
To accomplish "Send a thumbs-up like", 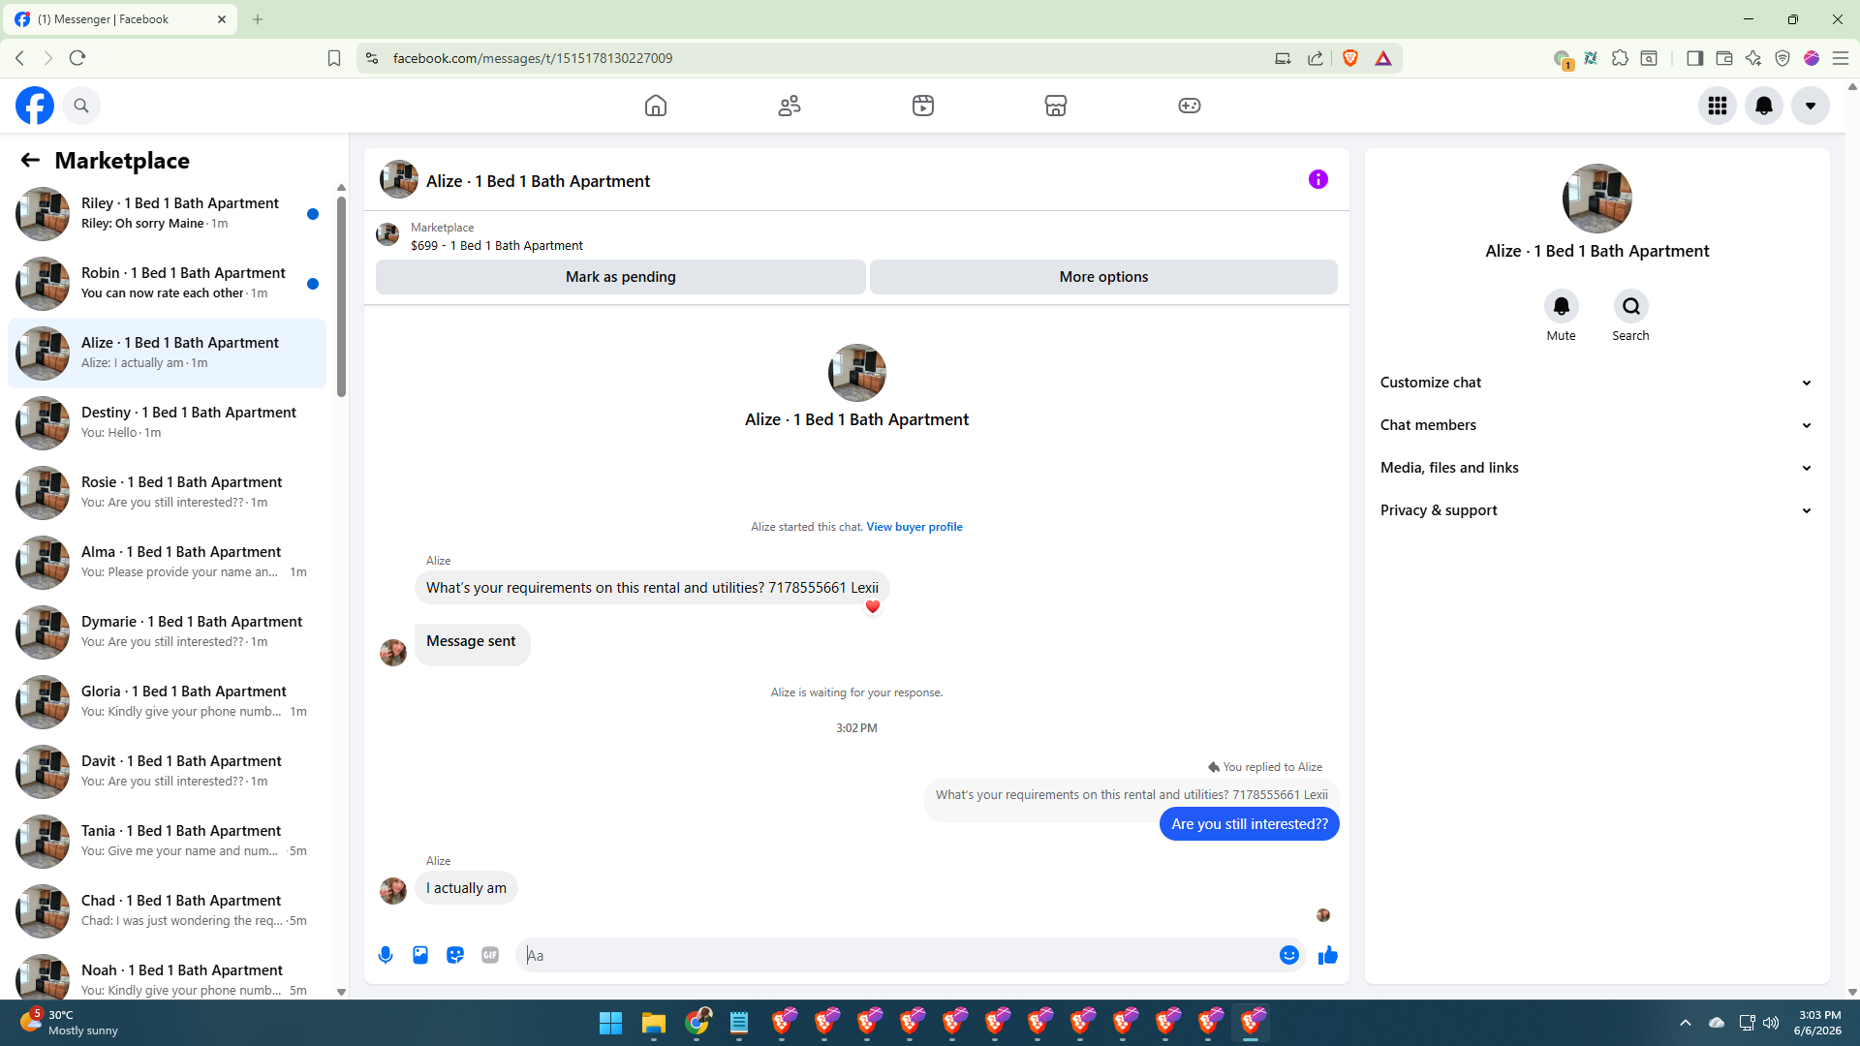I will 1328,955.
